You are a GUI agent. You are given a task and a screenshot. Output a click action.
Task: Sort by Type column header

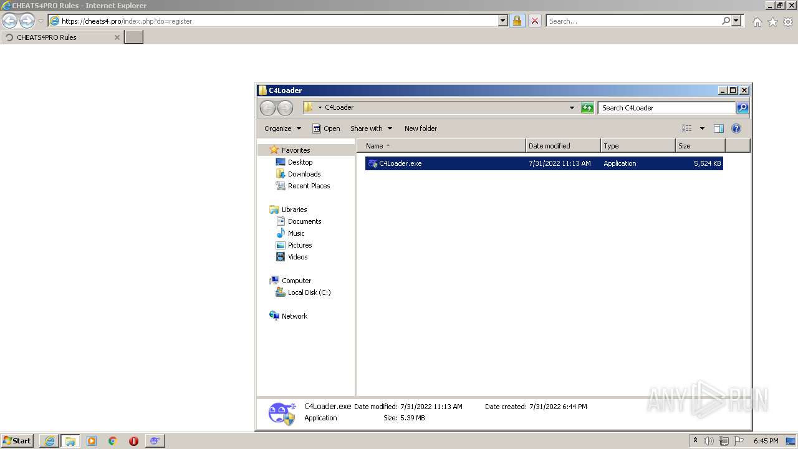point(638,146)
